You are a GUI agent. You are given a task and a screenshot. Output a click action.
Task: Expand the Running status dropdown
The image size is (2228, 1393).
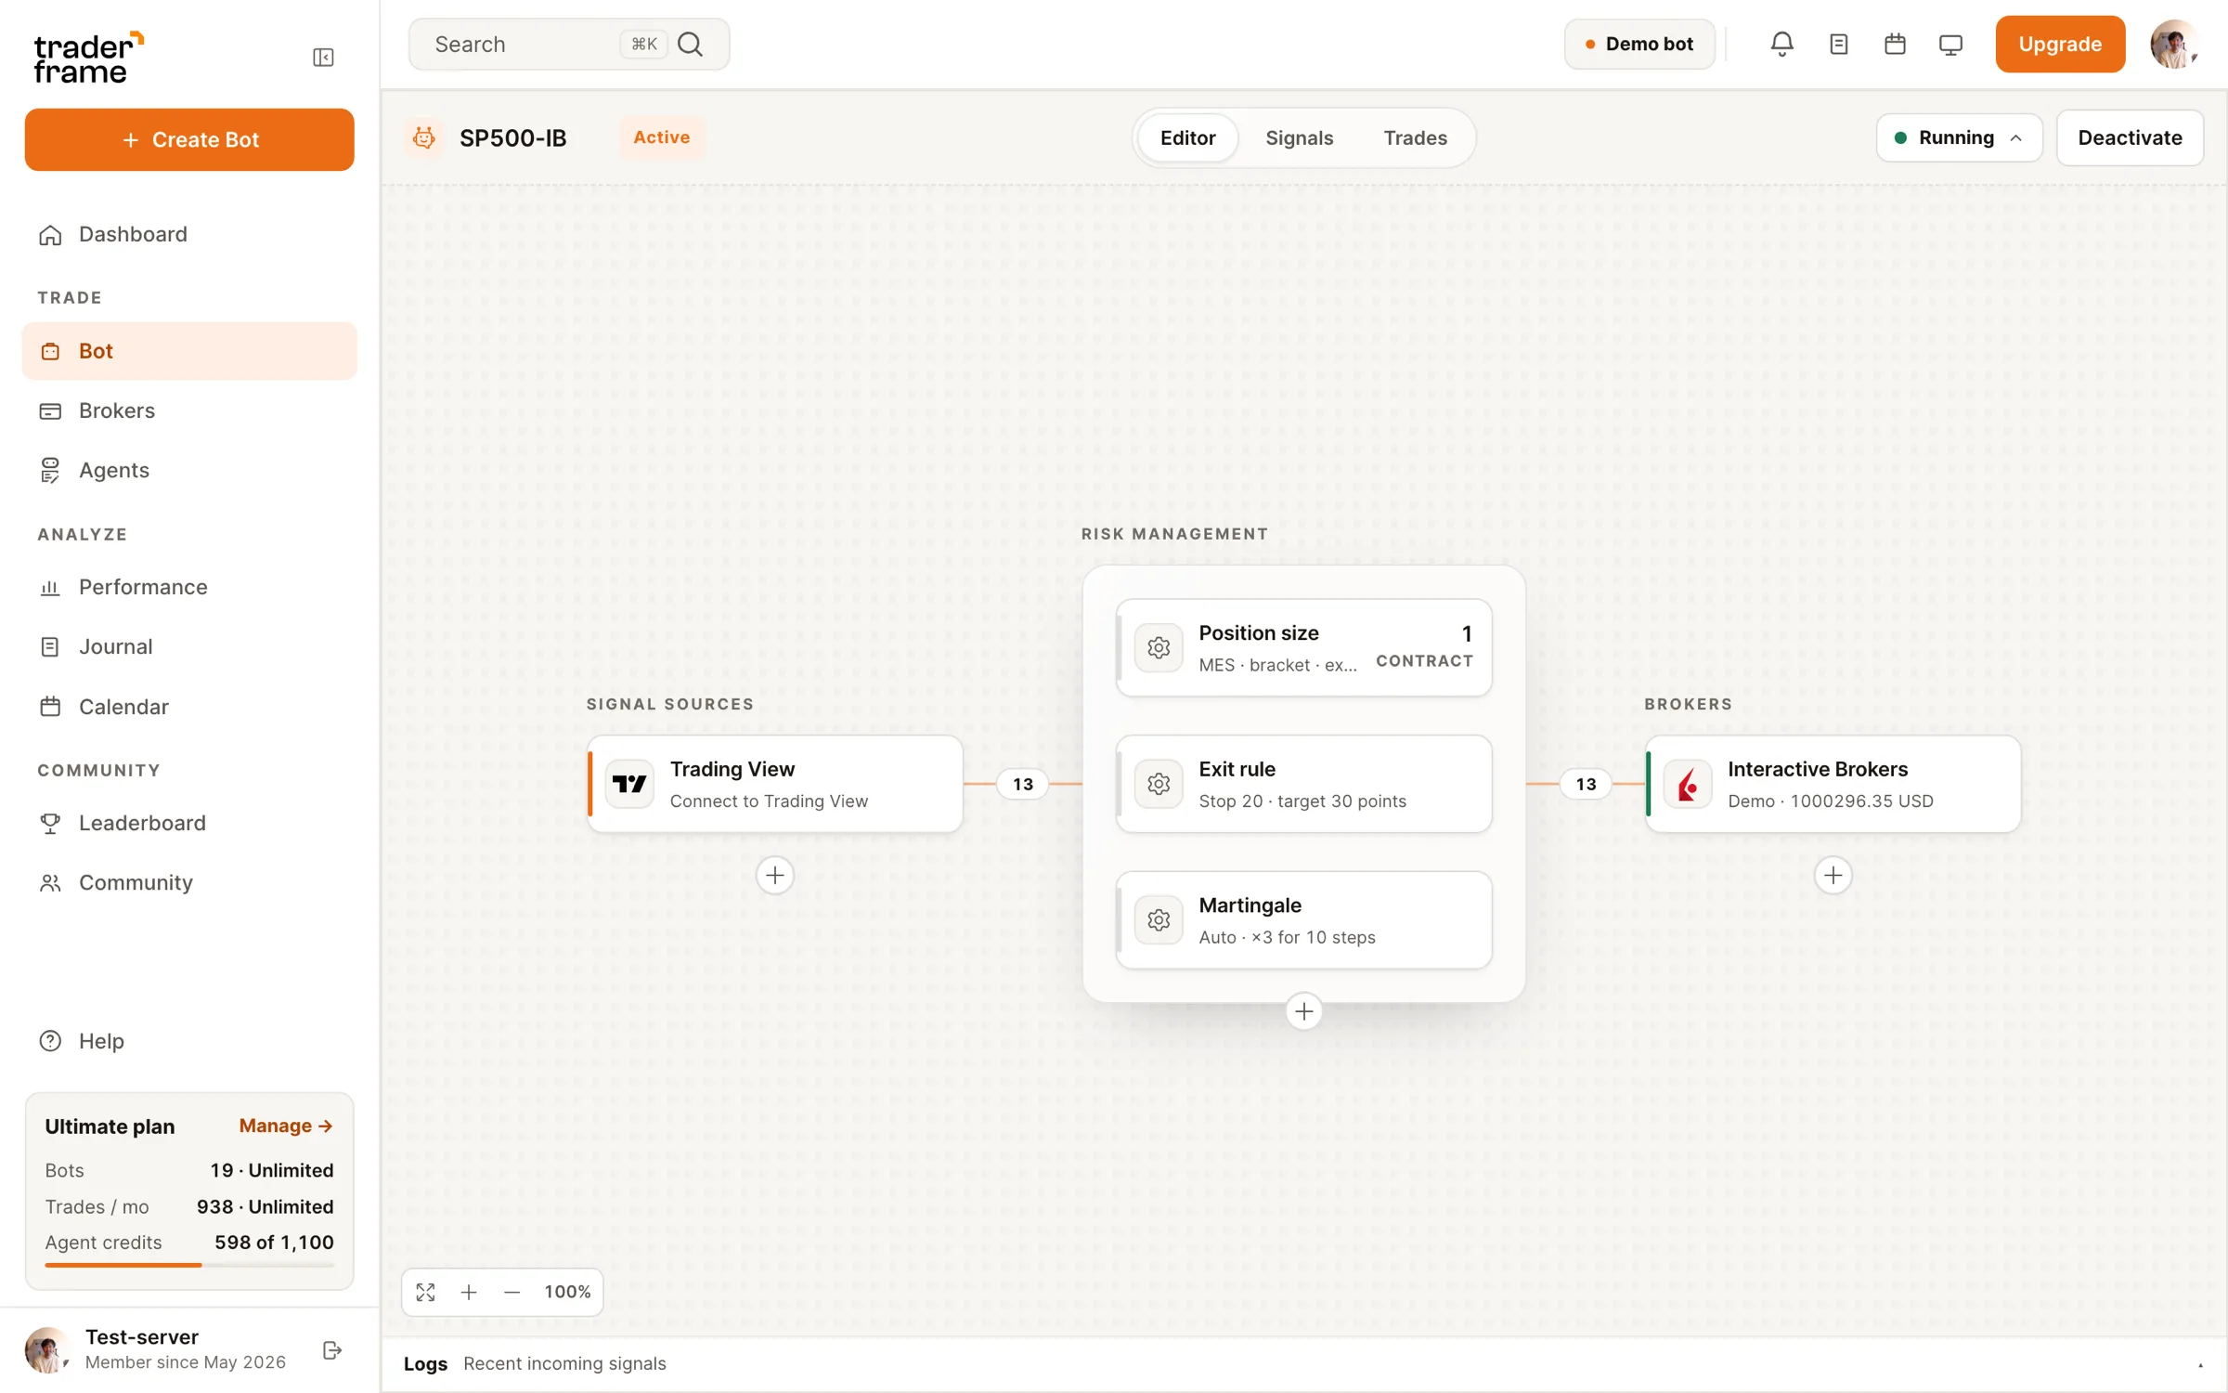(1959, 137)
